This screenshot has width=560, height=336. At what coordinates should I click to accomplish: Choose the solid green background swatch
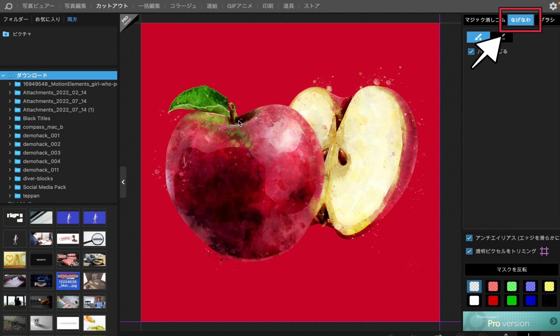[x=512, y=300]
